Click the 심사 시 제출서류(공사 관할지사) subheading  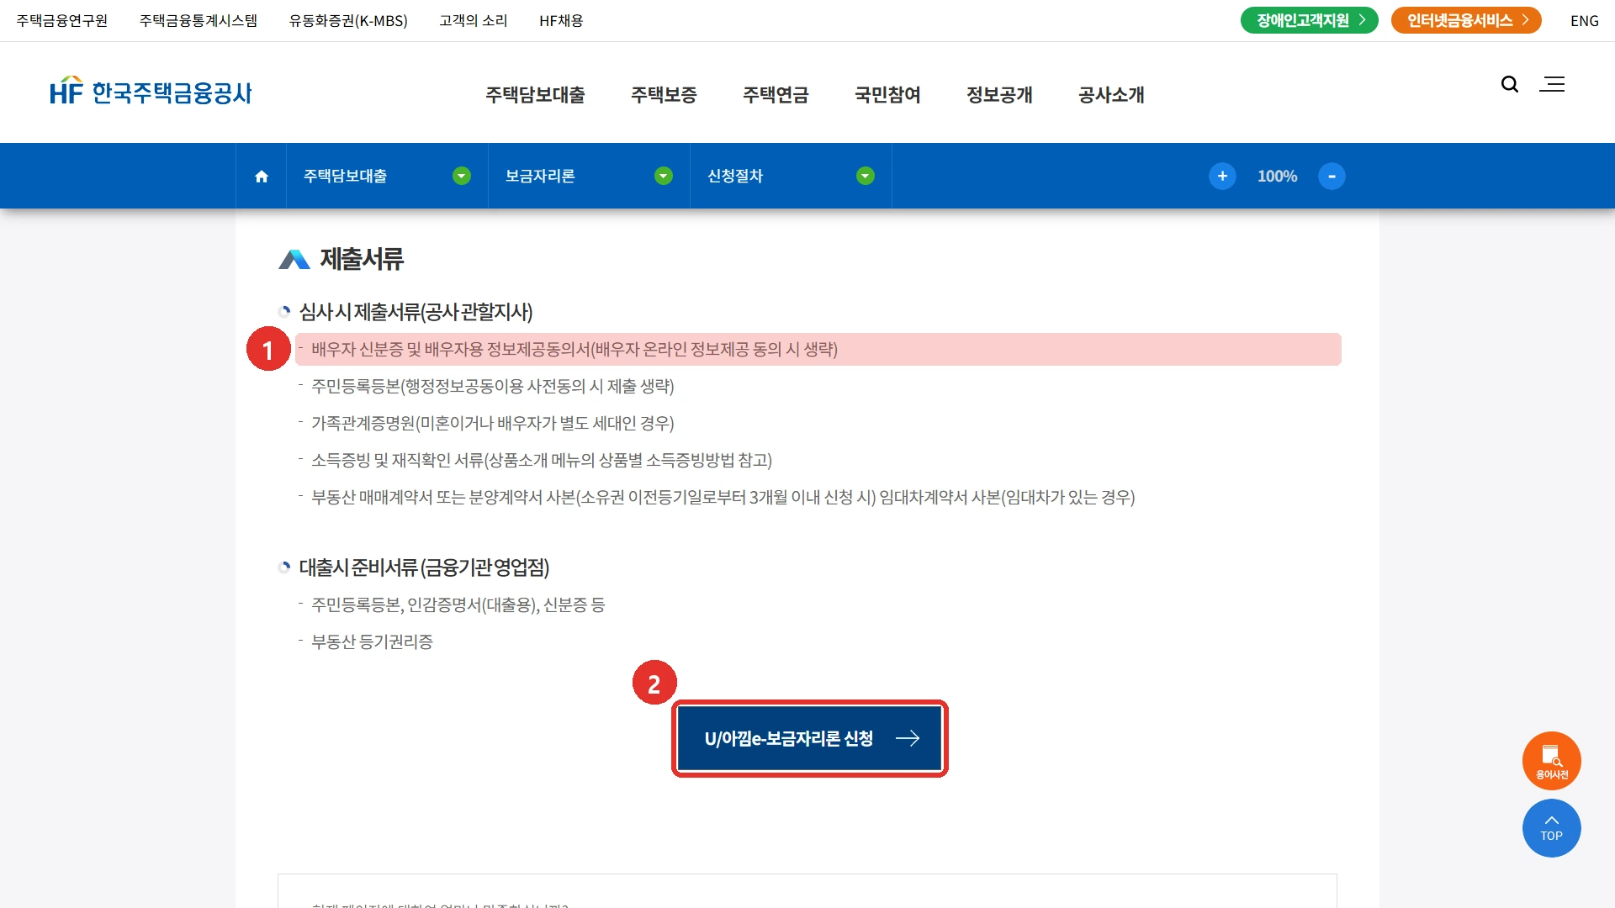pos(416,312)
